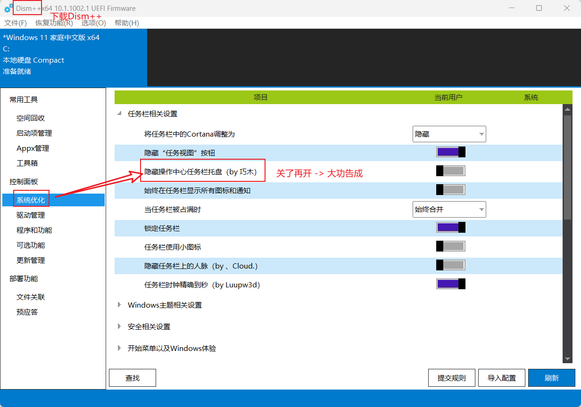Click scrollbar down arrow in settings list
The height and width of the screenshot is (407, 581).
tap(567, 359)
